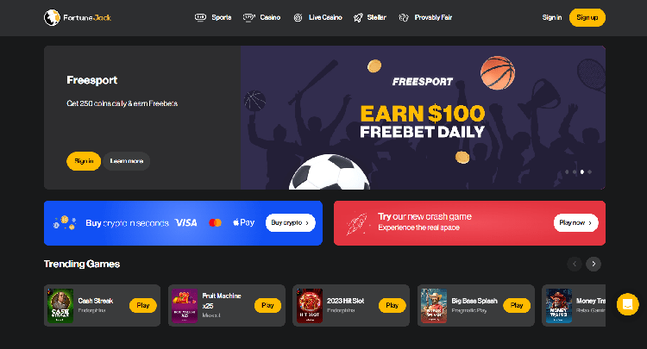Click Learn more on Freesport banner
Viewport: 647px width, 349px height.
127,161
